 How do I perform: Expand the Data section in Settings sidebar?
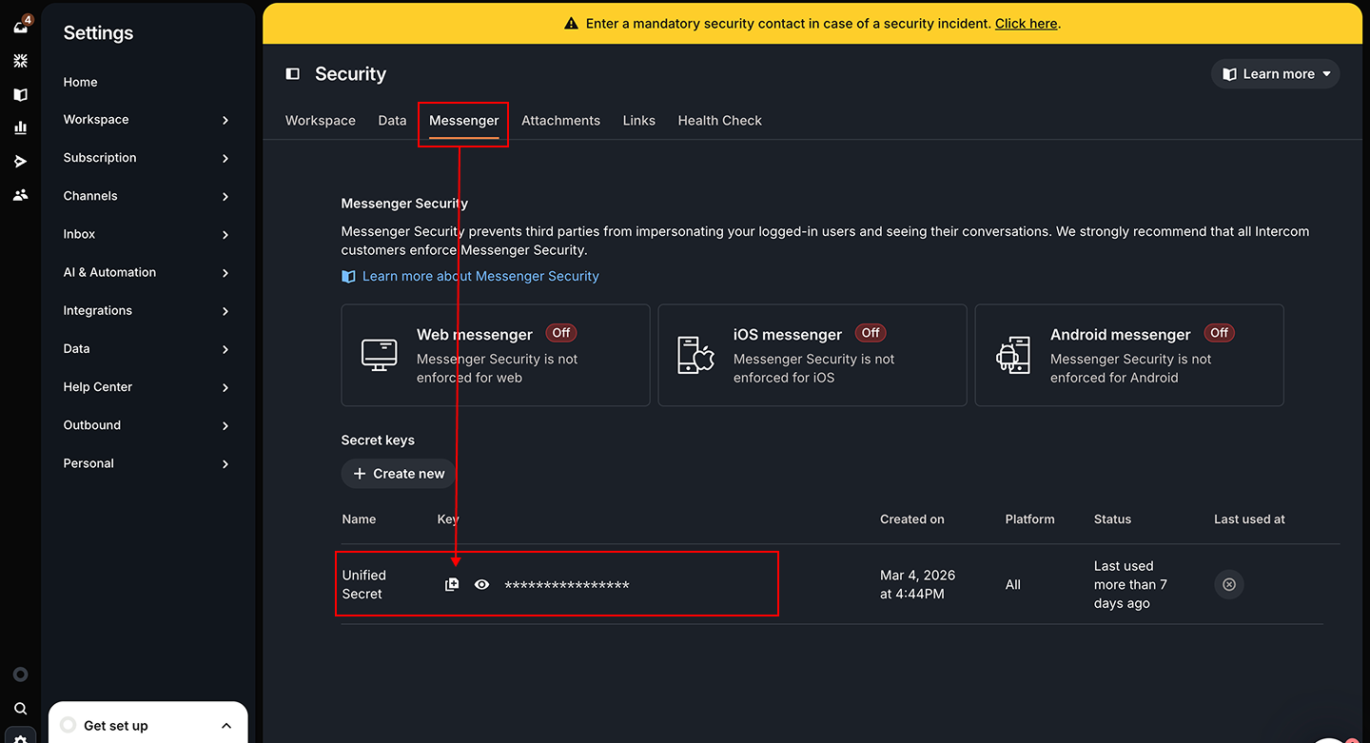(x=147, y=349)
